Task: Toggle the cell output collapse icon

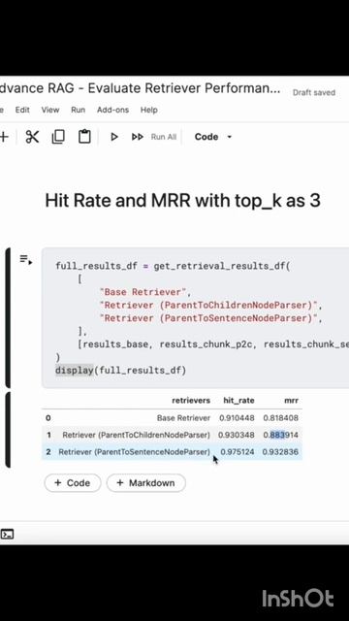Action: (x=26, y=260)
